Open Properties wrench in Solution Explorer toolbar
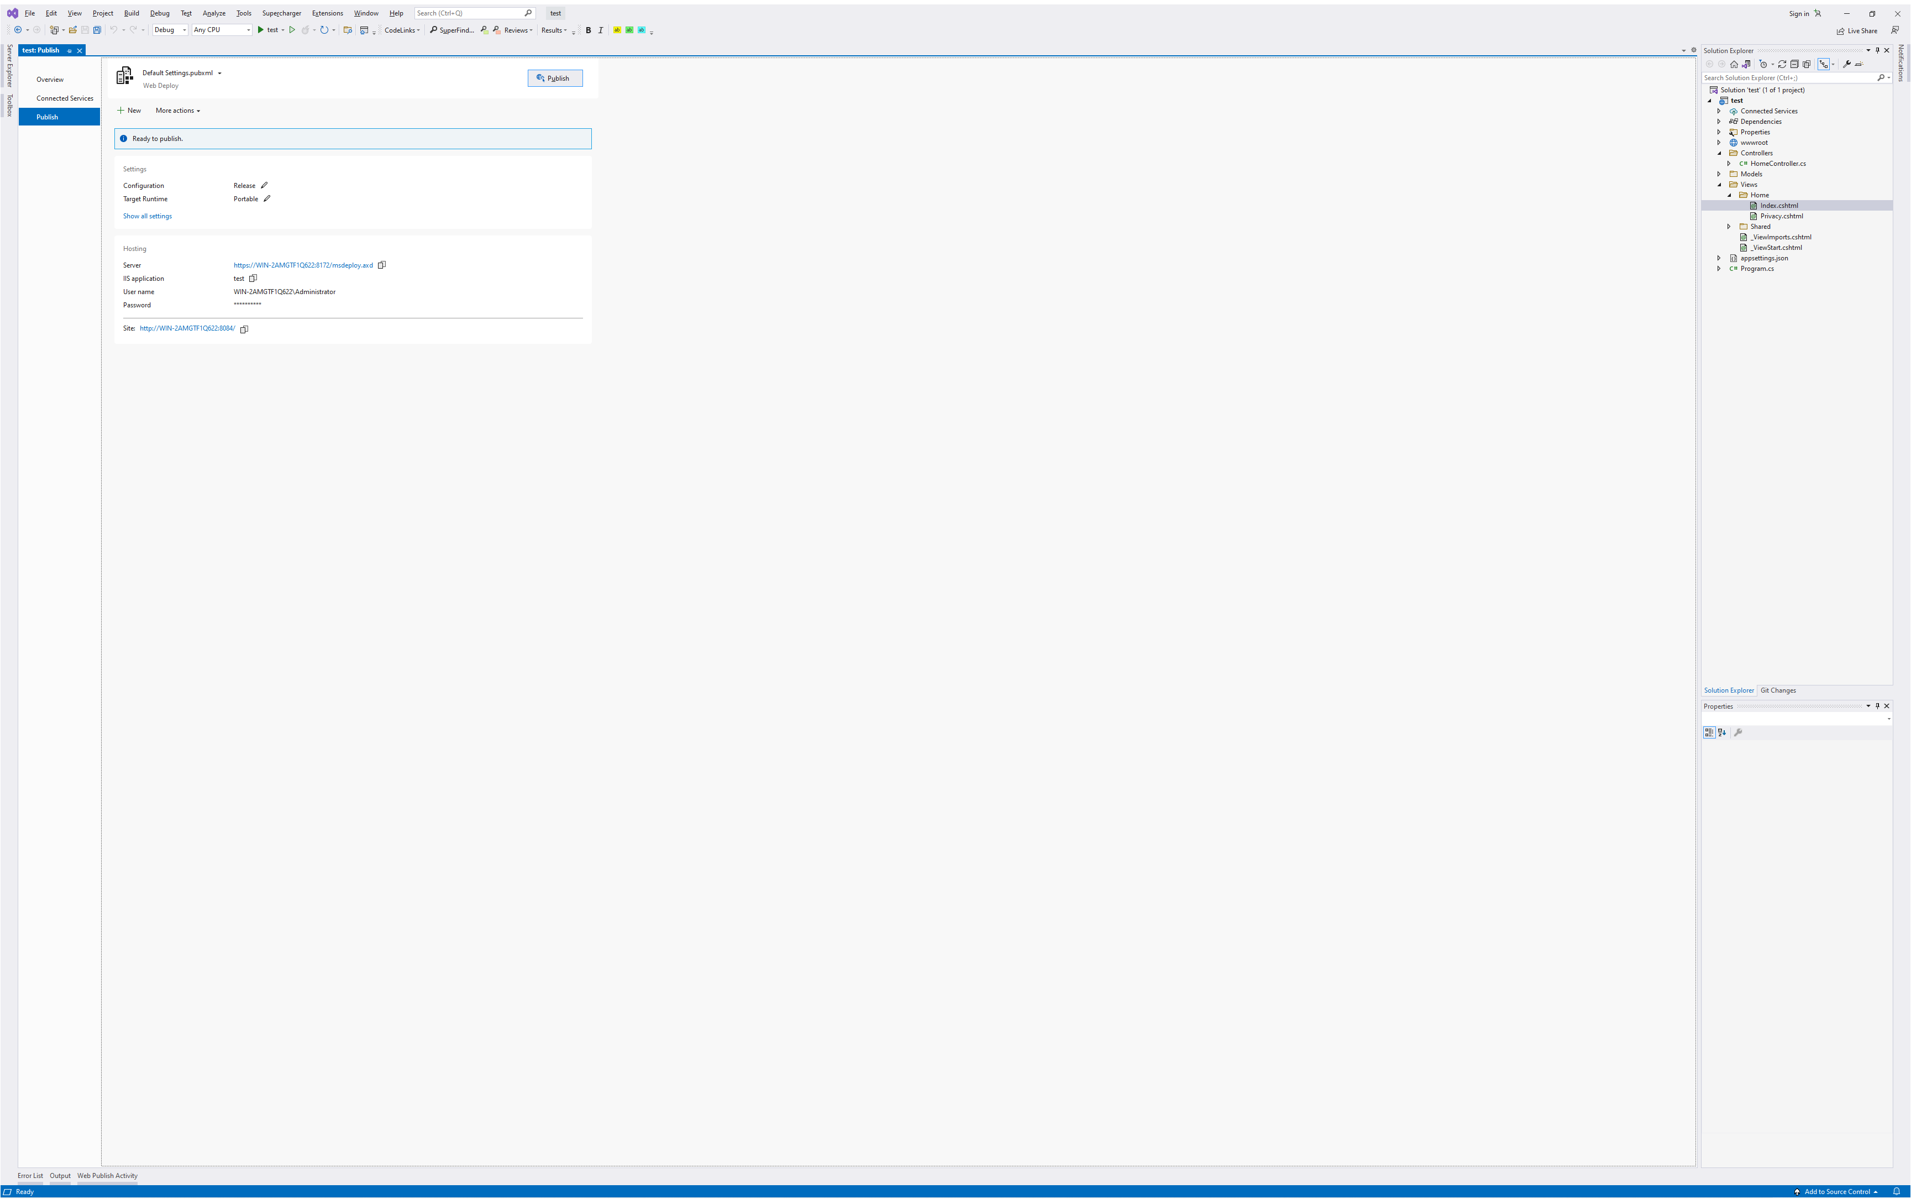1911x1199 pixels. [1846, 64]
